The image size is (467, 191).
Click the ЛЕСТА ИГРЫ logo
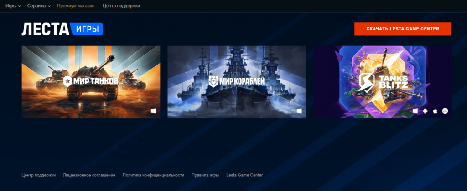coord(62,29)
